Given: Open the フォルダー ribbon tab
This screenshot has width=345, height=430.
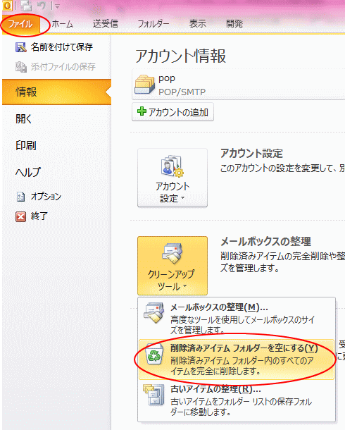Looking at the screenshot, I should coord(153,24).
